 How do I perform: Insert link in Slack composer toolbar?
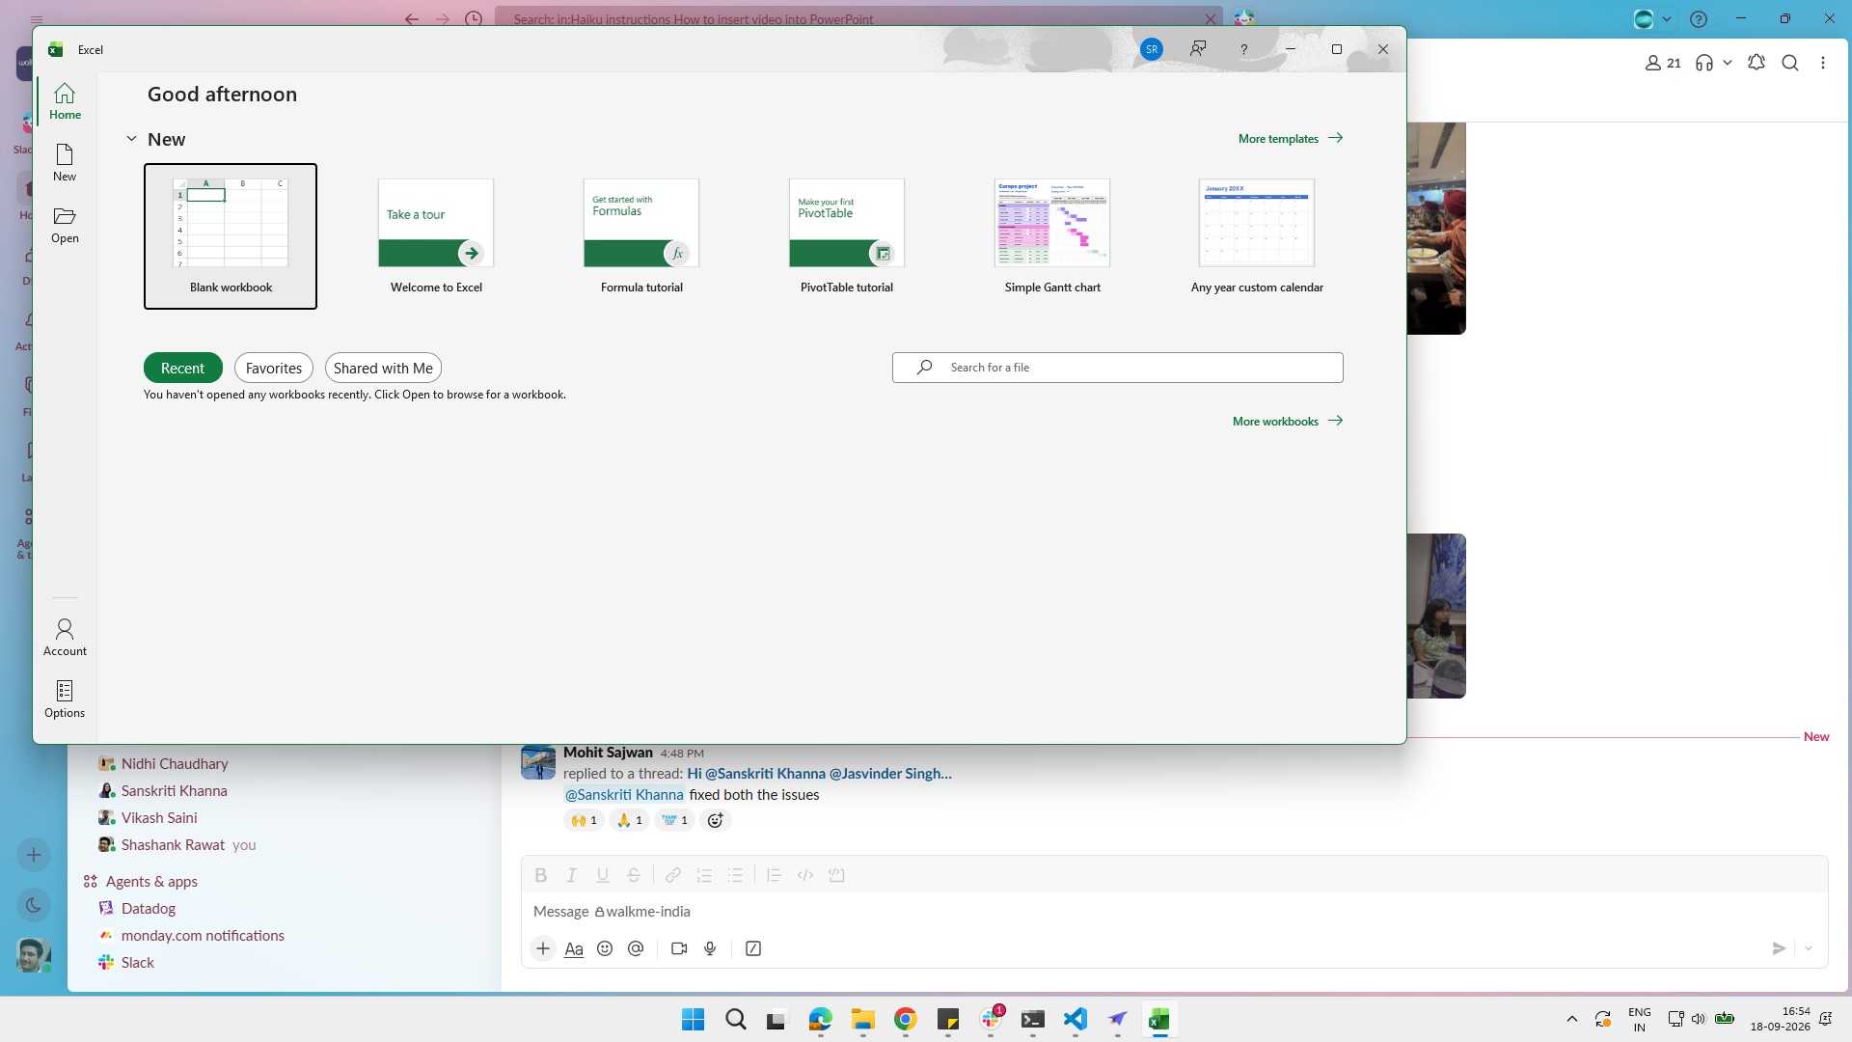(x=673, y=875)
